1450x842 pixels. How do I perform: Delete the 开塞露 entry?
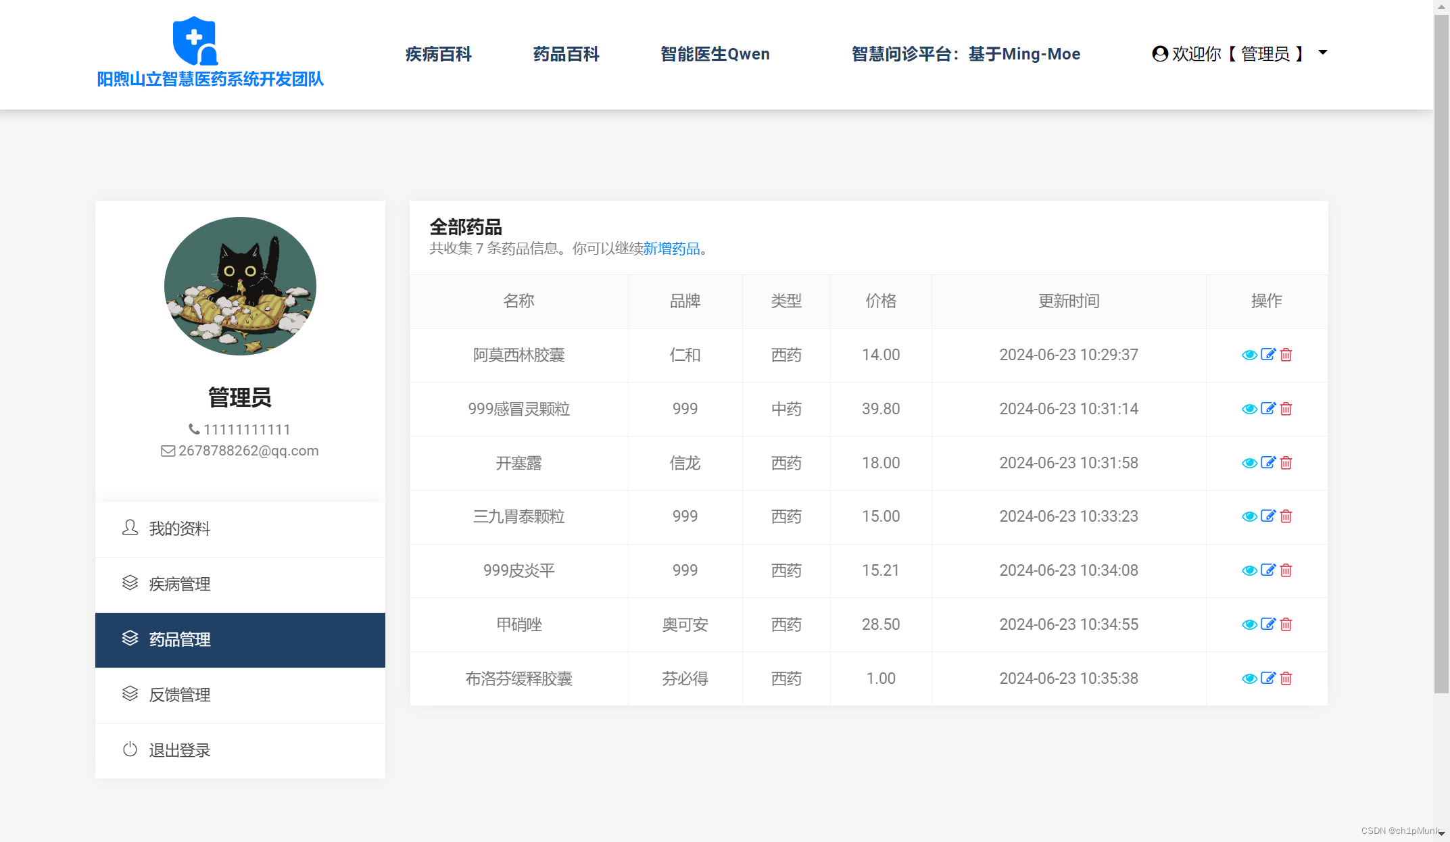point(1286,463)
